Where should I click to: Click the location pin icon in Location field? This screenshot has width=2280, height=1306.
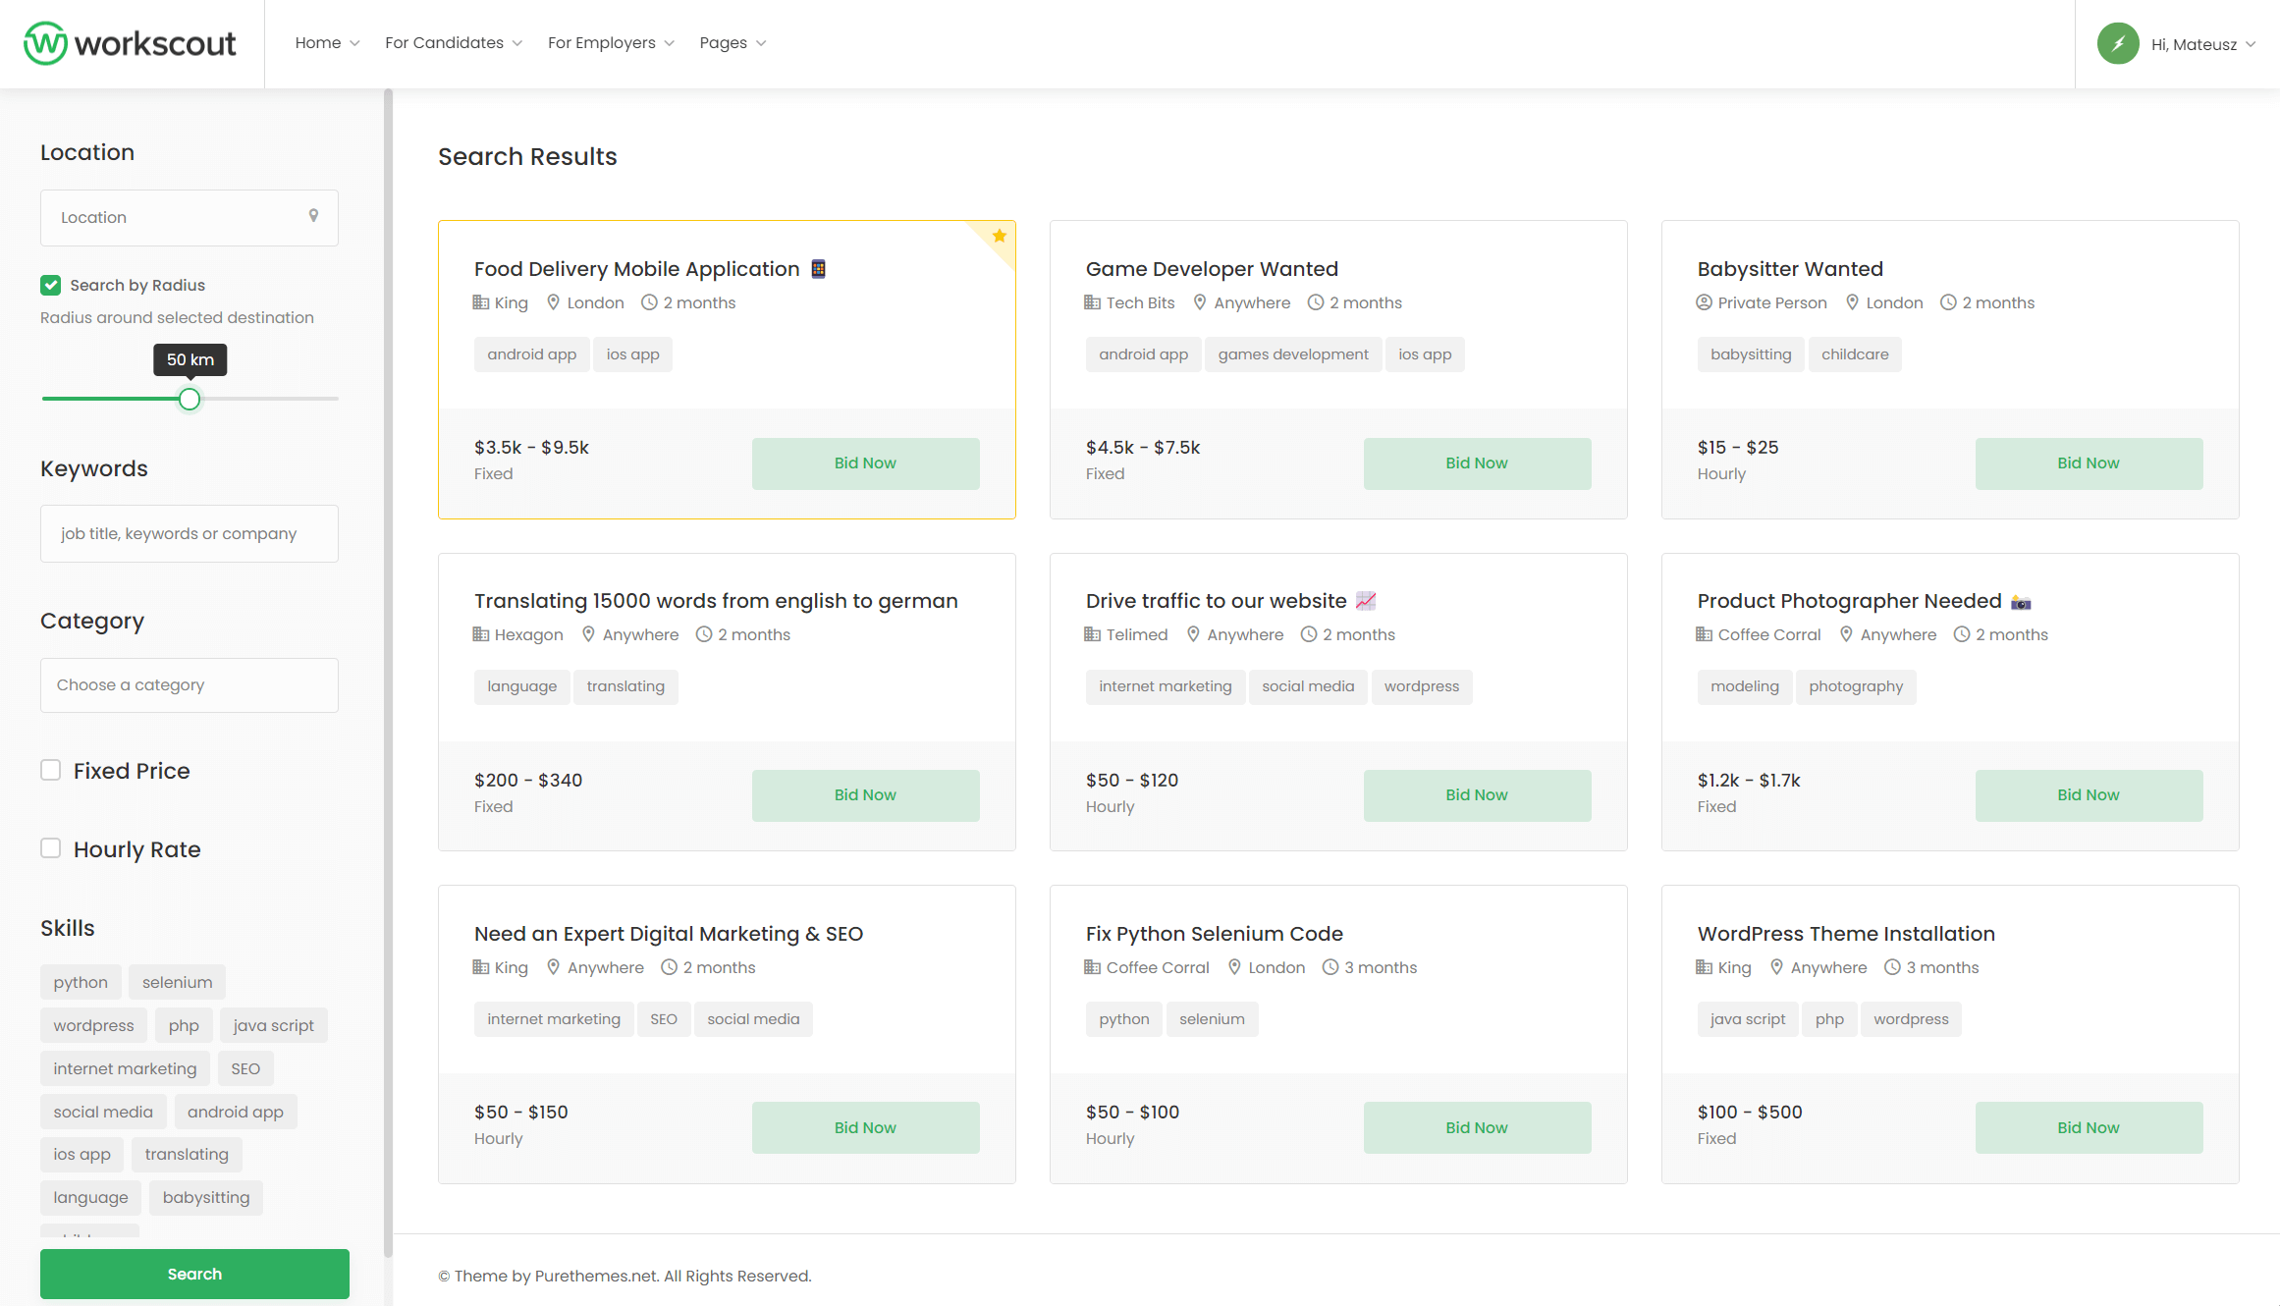pos(313,216)
